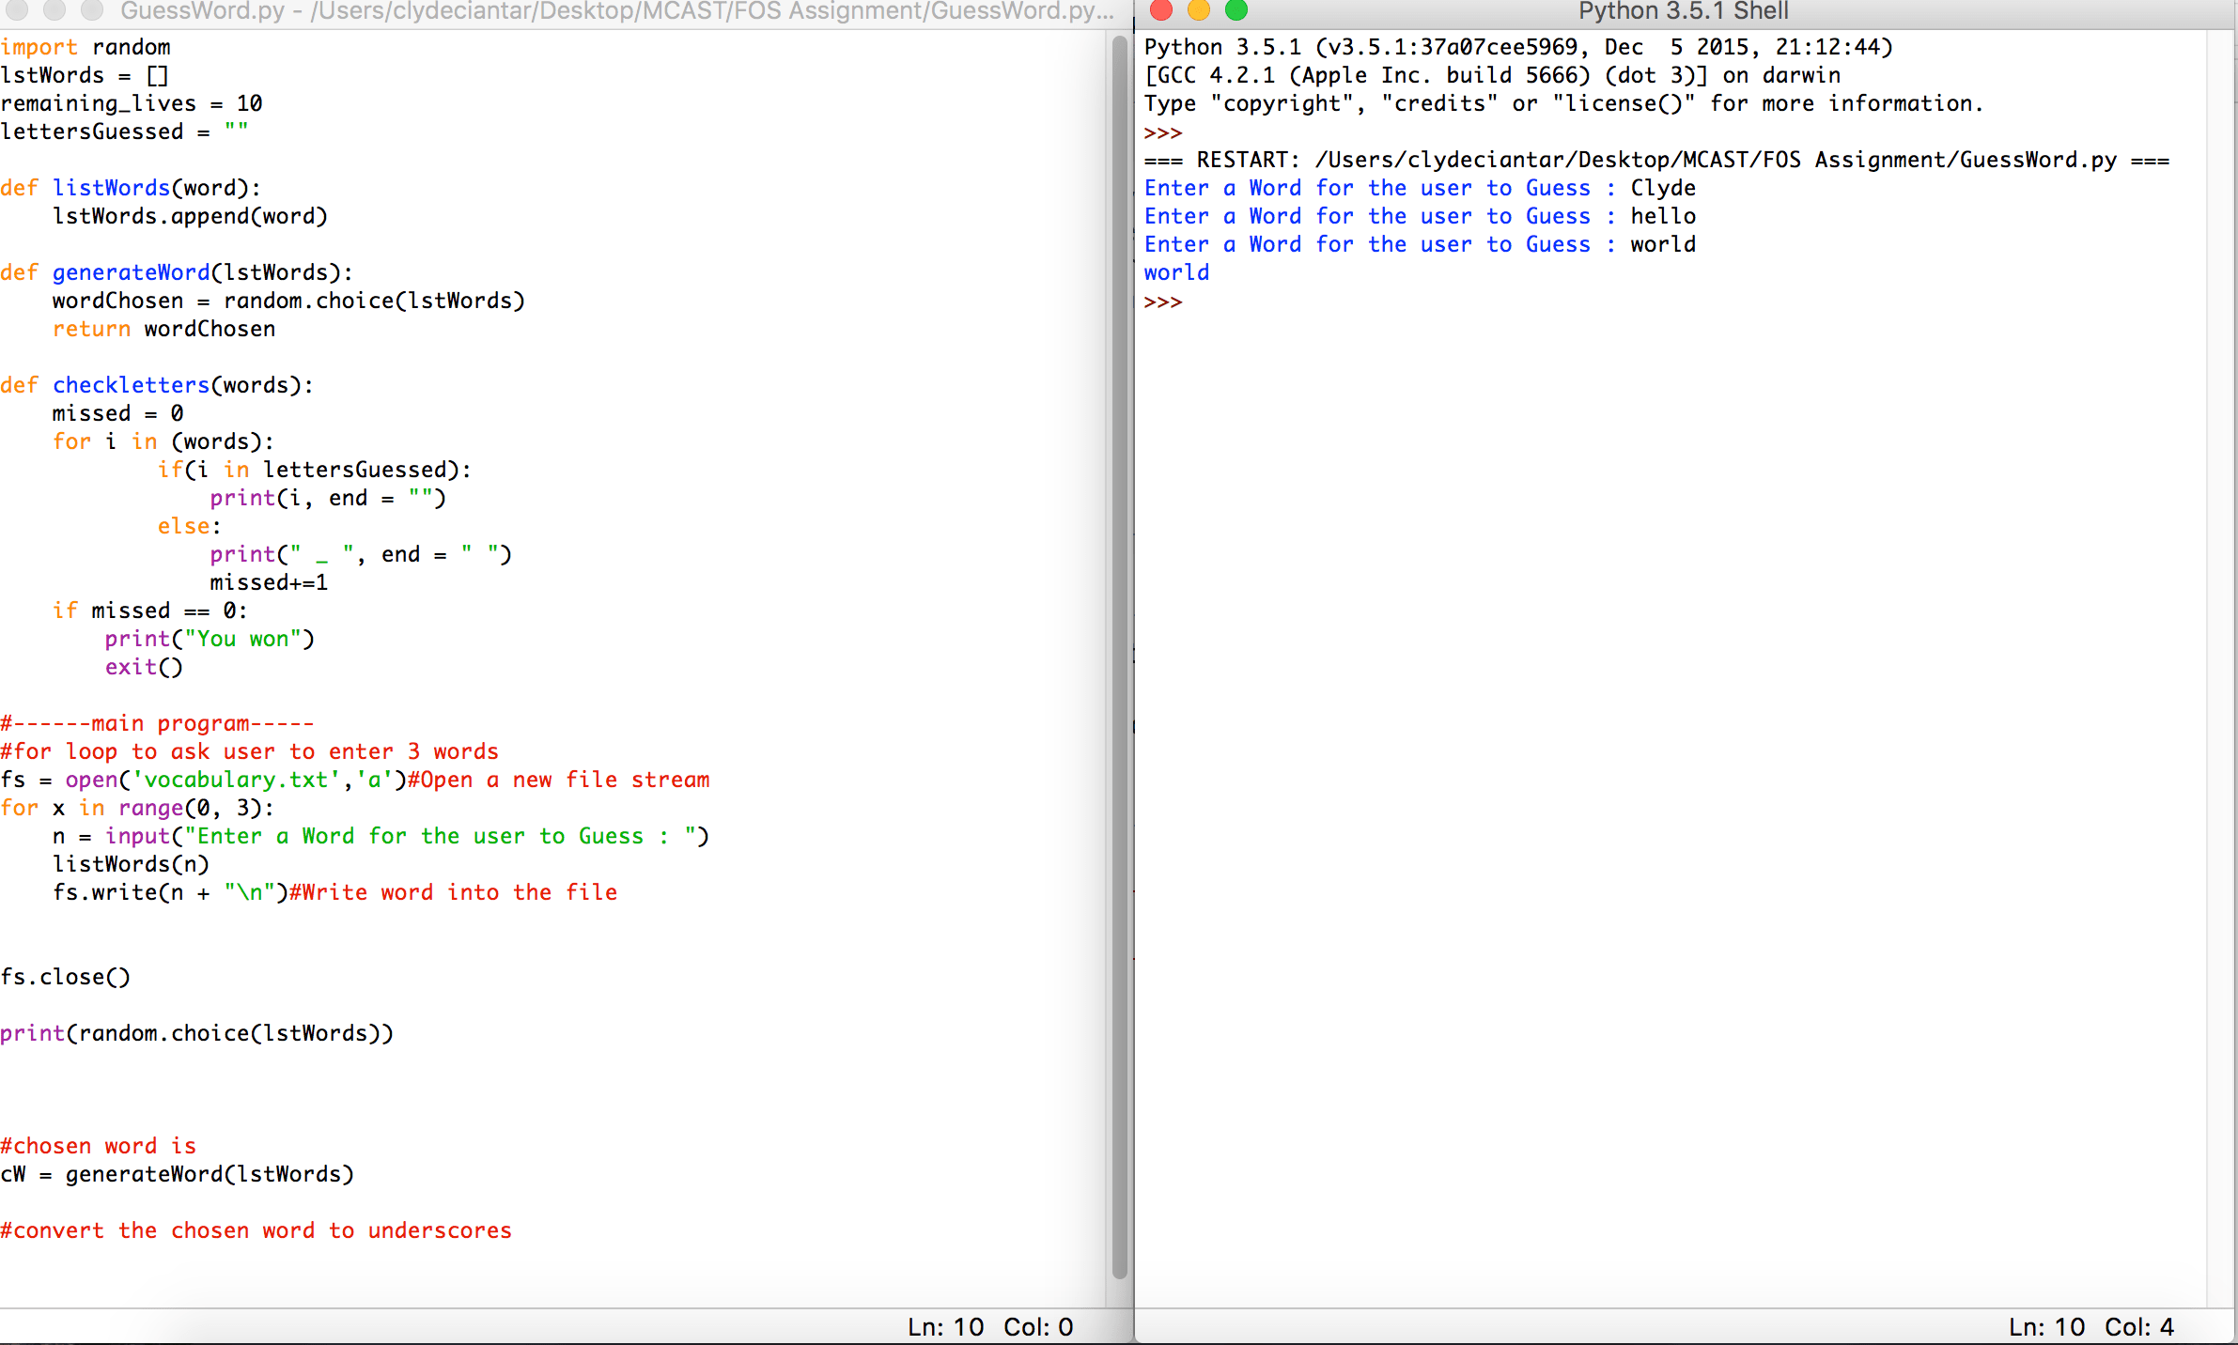
Task: Click editor status bar 'Ln: 10 Col: 0'
Action: [989, 1326]
